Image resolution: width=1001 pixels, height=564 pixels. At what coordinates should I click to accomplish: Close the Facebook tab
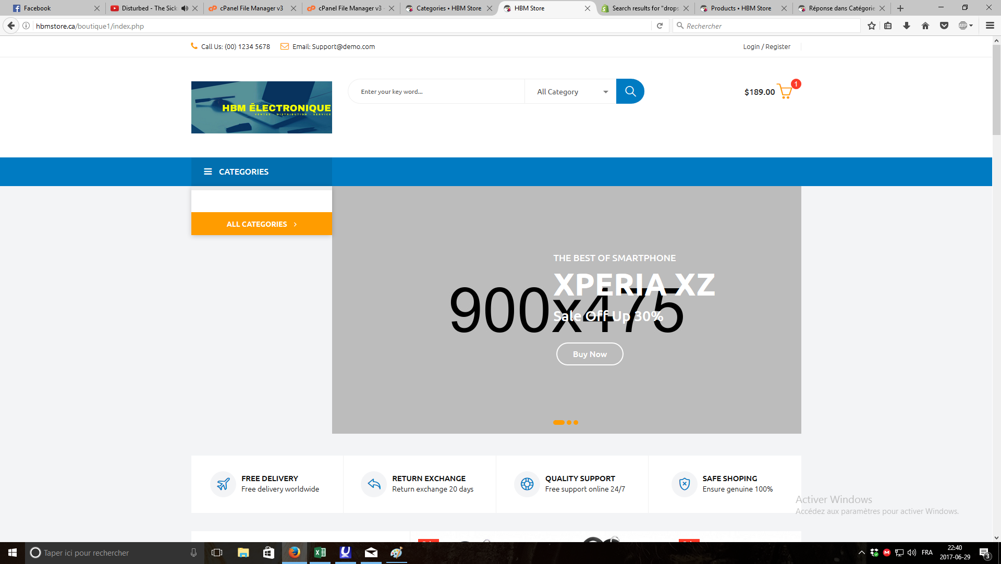click(x=96, y=8)
